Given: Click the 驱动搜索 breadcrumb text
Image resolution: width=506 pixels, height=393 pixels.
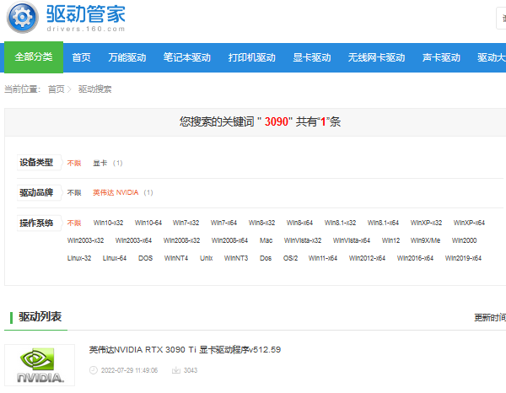Looking at the screenshot, I should click(94, 89).
